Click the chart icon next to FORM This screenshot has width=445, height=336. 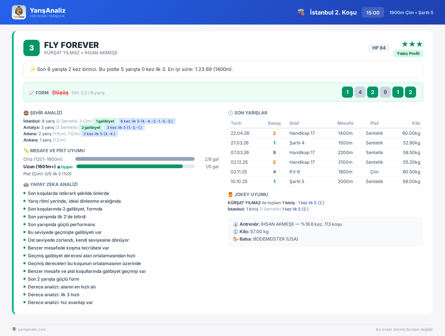click(31, 93)
